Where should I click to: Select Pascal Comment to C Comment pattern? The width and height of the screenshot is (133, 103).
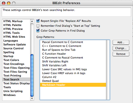tap(73, 42)
